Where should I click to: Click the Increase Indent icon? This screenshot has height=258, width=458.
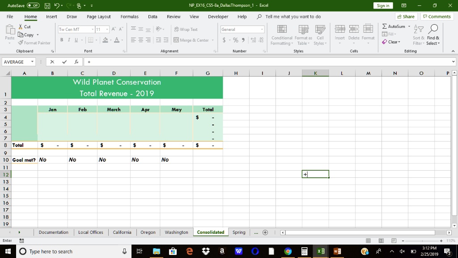(166, 40)
